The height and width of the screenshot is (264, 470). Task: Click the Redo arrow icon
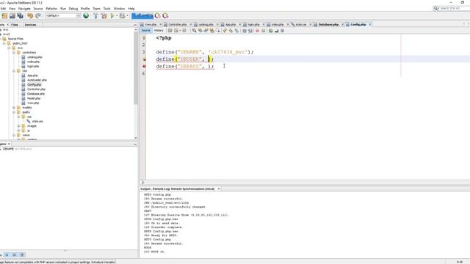tap(38, 15)
